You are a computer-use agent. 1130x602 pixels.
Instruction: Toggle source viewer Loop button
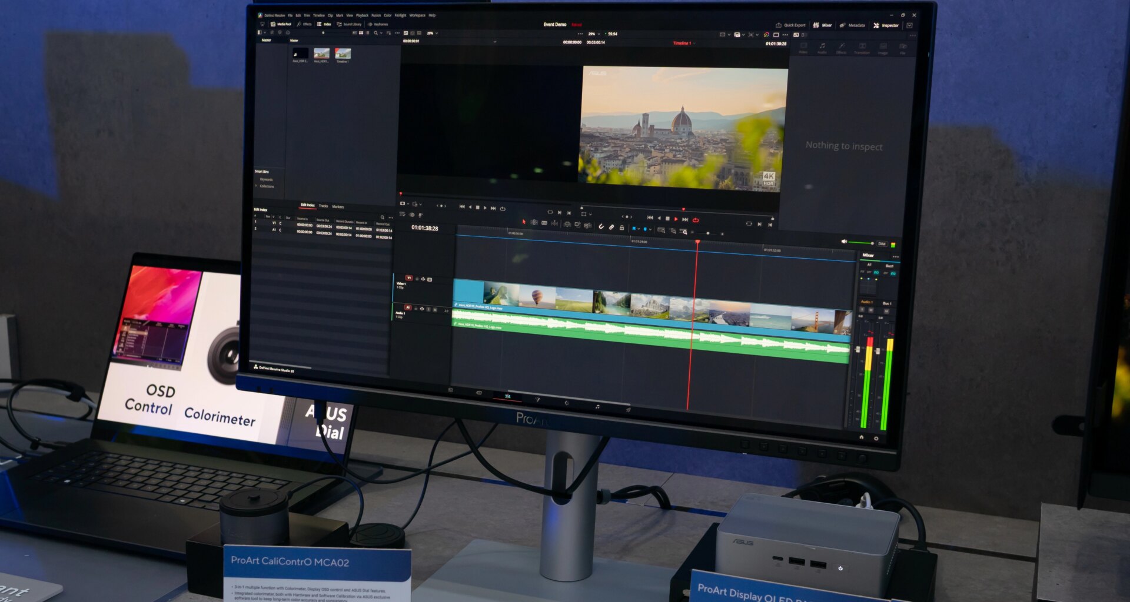[503, 209]
